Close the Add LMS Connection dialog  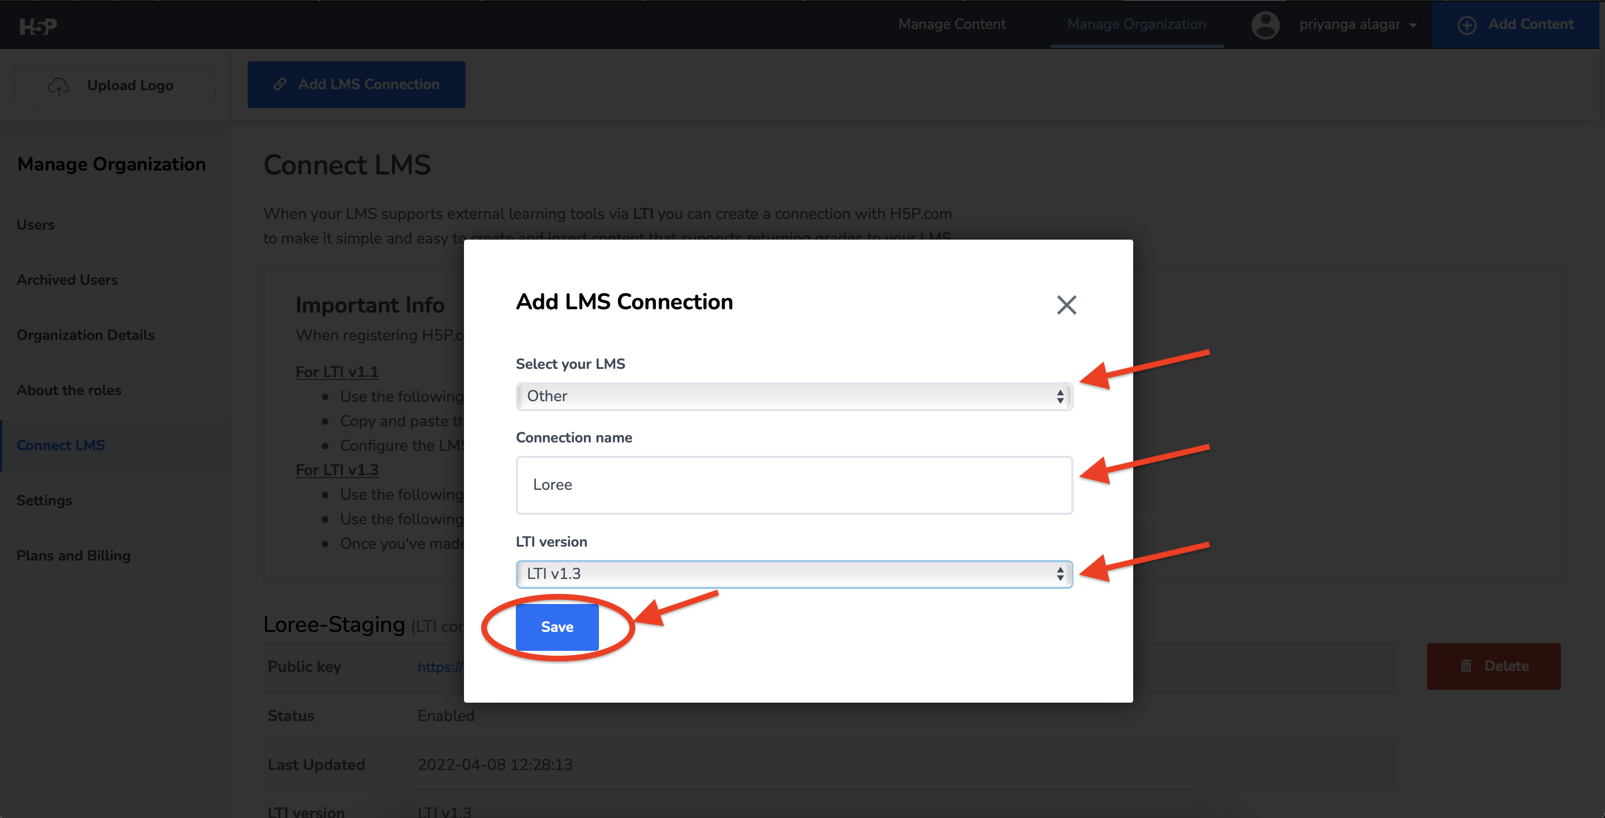[1066, 305]
